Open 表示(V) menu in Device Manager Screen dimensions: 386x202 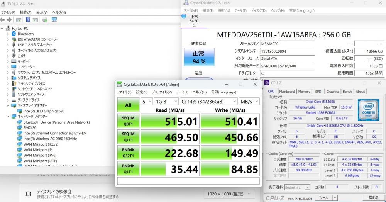(42, 12)
